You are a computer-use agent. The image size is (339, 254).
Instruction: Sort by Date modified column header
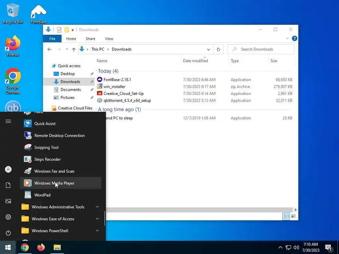(x=205, y=61)
